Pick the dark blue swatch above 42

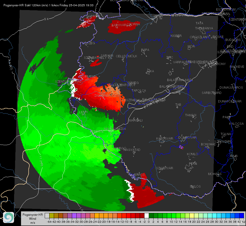click(x=242, y=215)
